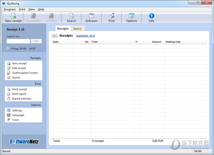Image resolution: width=214 pixels, height=155 pixels.
Task: Click the 'Receipt 3.10' sidebar heading
Action: (x=16, y=30)
